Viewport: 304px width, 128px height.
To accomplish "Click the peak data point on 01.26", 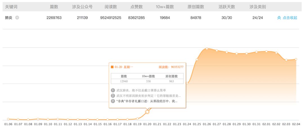I will tap(207, 48).
